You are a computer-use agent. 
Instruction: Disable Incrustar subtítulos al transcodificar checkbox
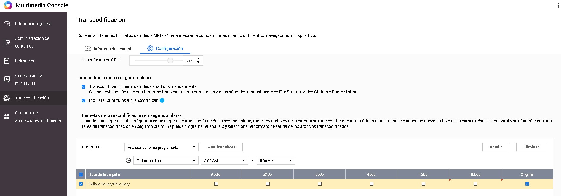[84, 101]
